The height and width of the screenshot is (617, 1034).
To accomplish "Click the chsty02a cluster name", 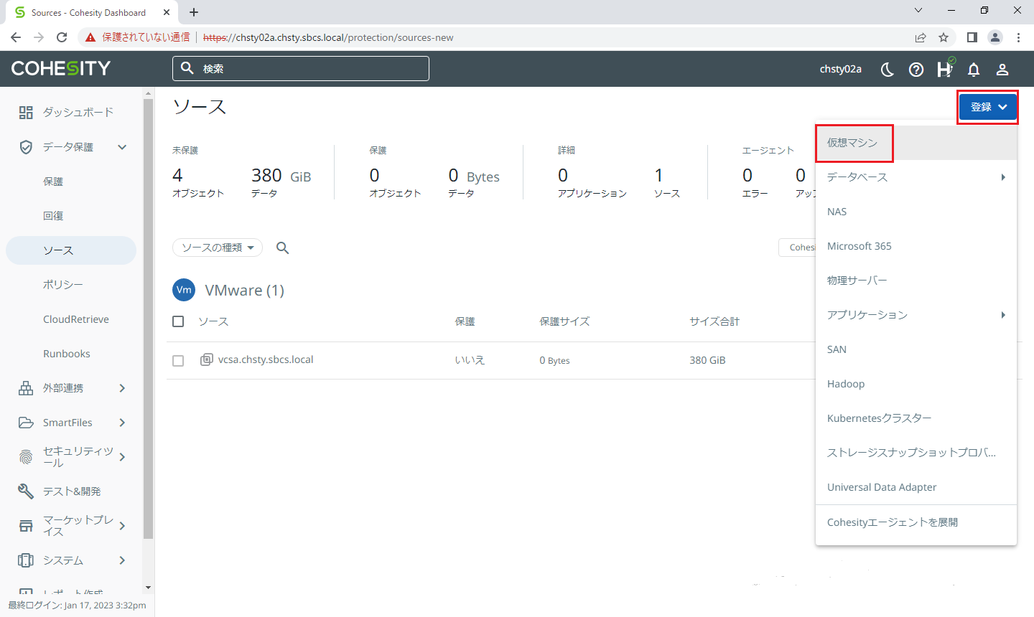I will (841, 69).
